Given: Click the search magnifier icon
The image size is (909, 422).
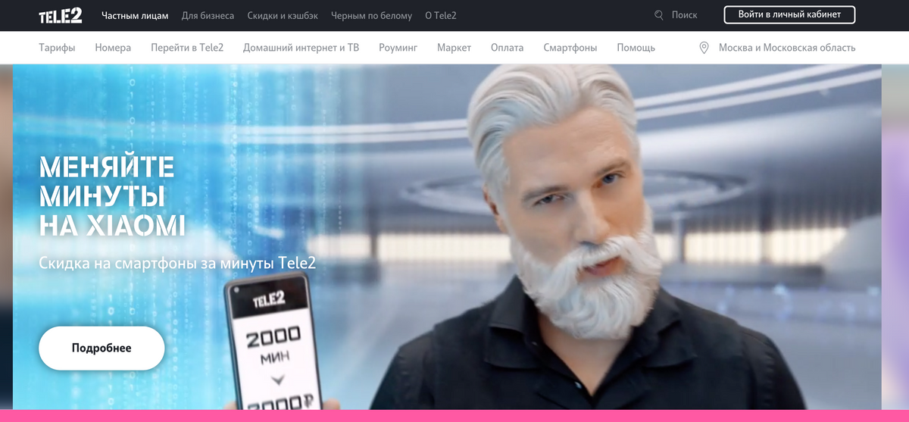Looking at the screenshot, I should (658, 15).
